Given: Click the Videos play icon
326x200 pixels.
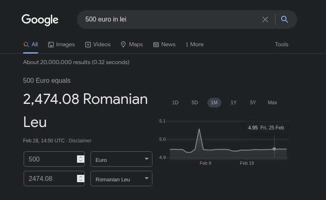Looking at the screenshot, I should (88, 45).
